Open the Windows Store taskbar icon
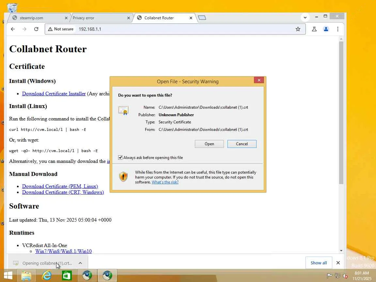Image resolution: width=376 pixels, height=282 pixels. coord(67,275)
